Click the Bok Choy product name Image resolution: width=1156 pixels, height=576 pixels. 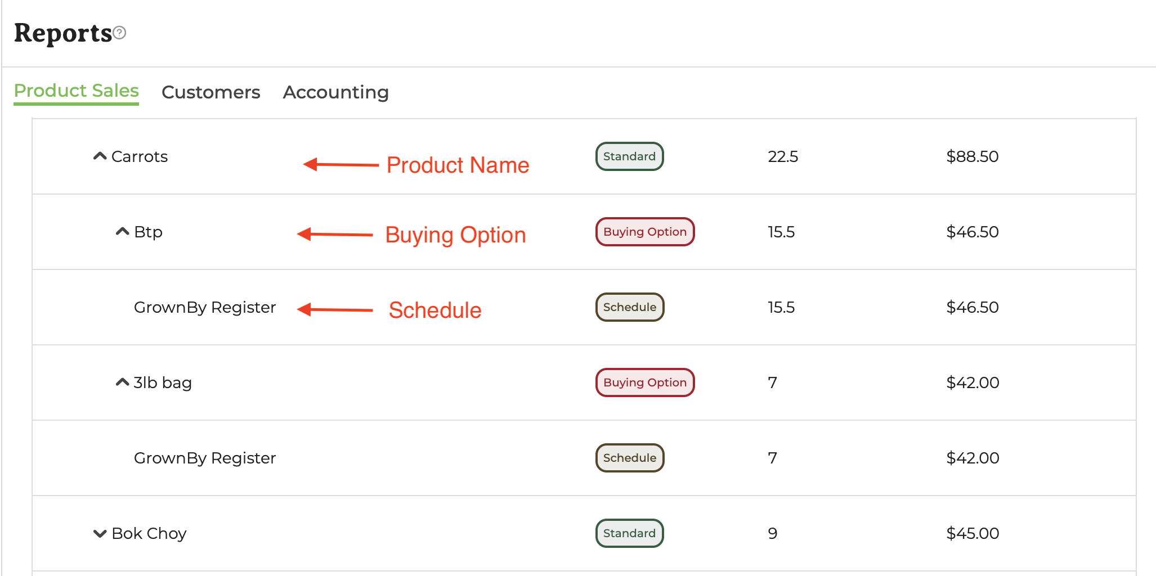149,533
